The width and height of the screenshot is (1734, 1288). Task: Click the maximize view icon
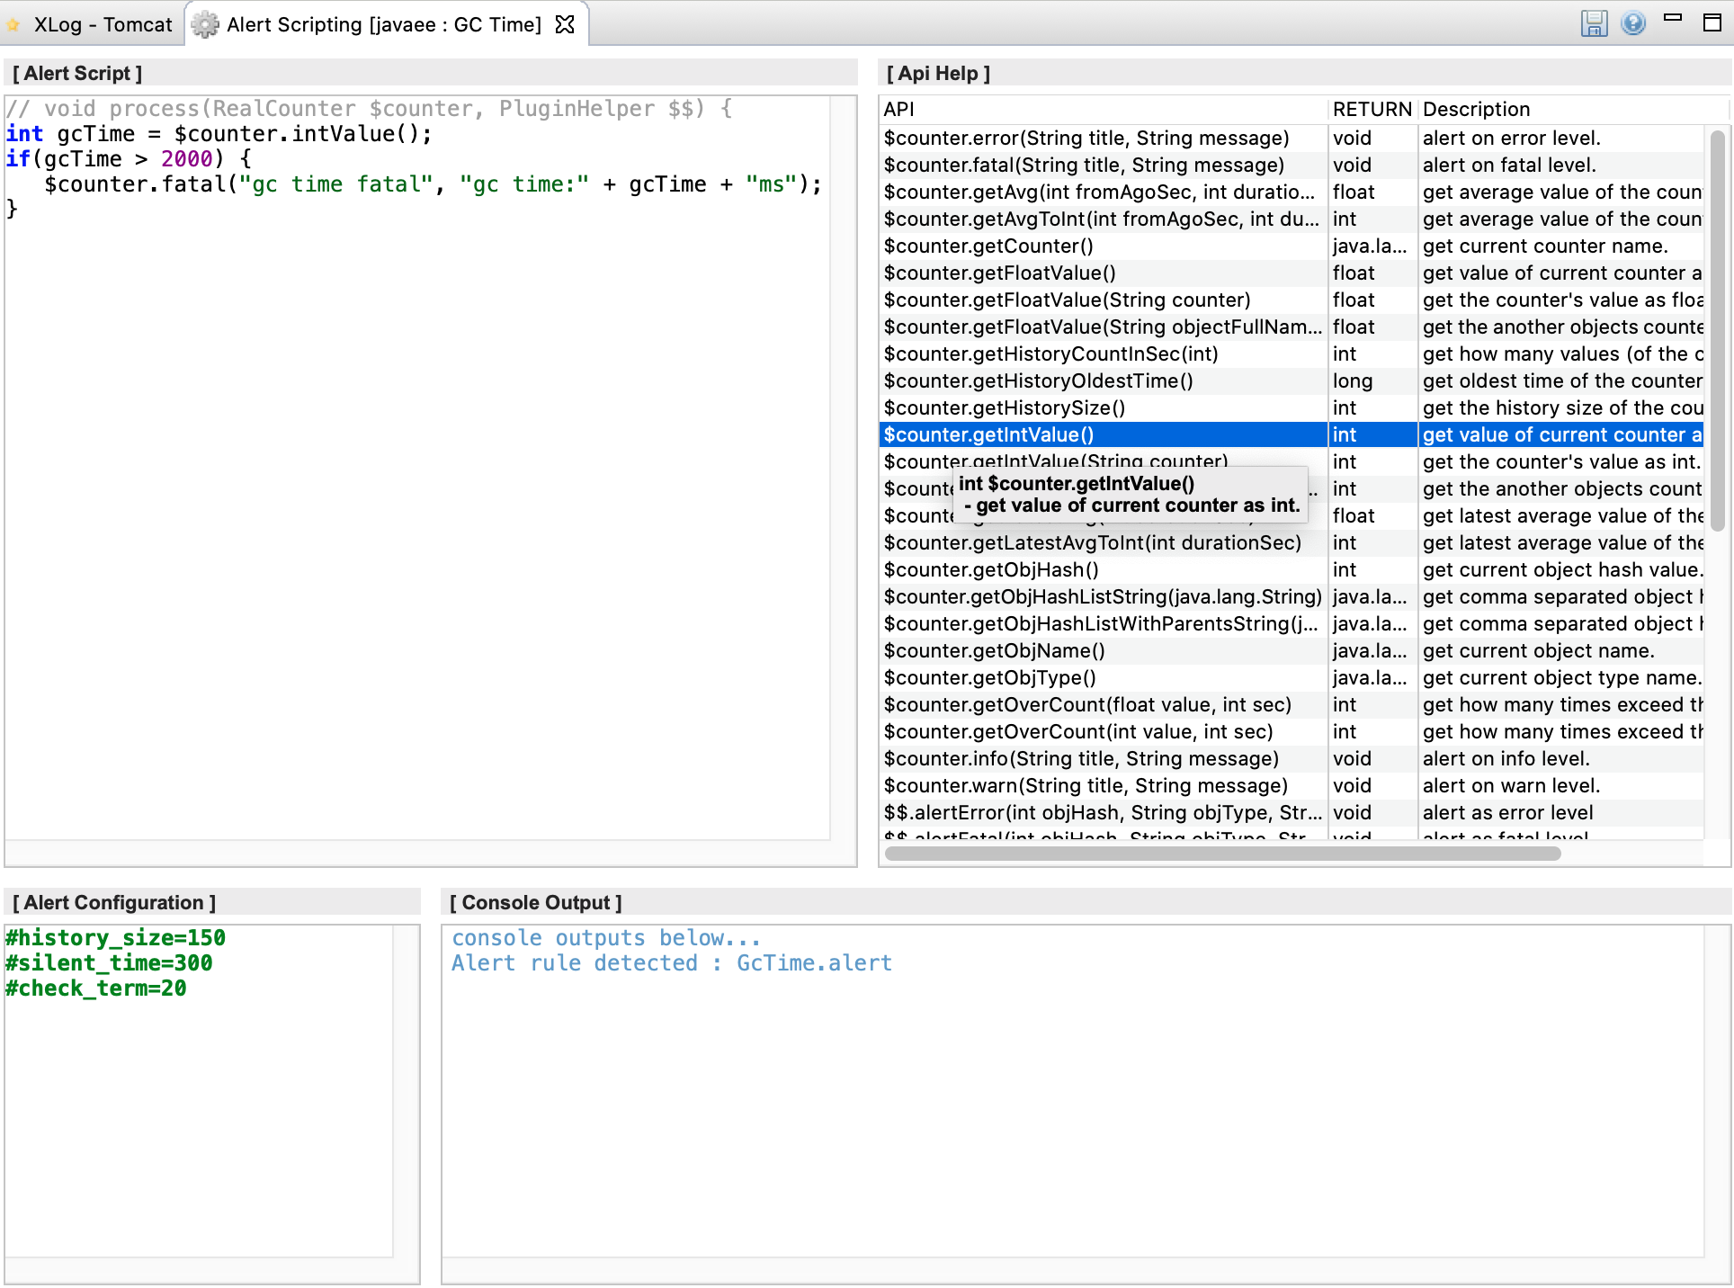coord(1712,22)
